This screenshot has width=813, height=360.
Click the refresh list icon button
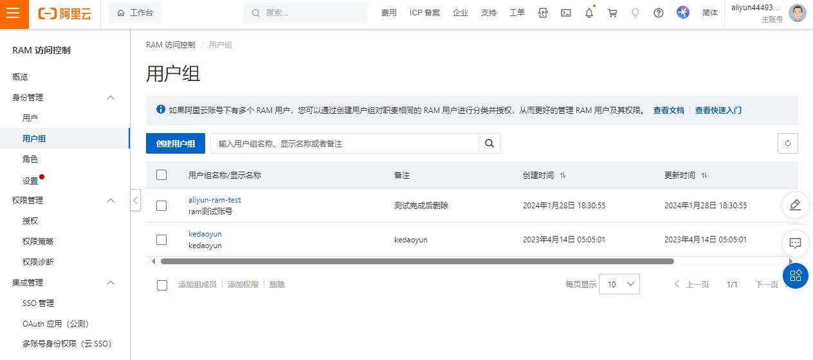pos(788,144)
